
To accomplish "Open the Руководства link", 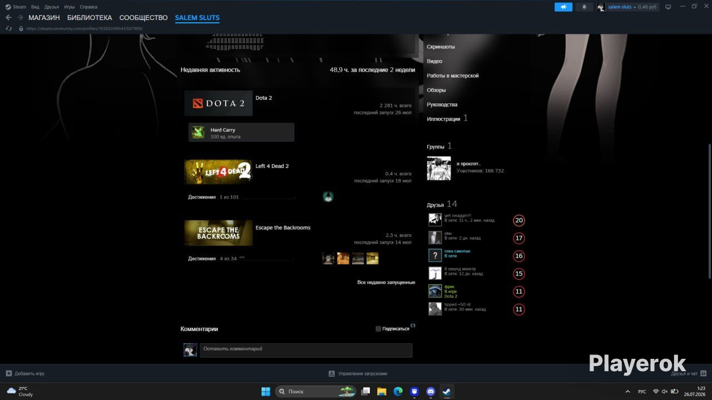I will point(442,105).
